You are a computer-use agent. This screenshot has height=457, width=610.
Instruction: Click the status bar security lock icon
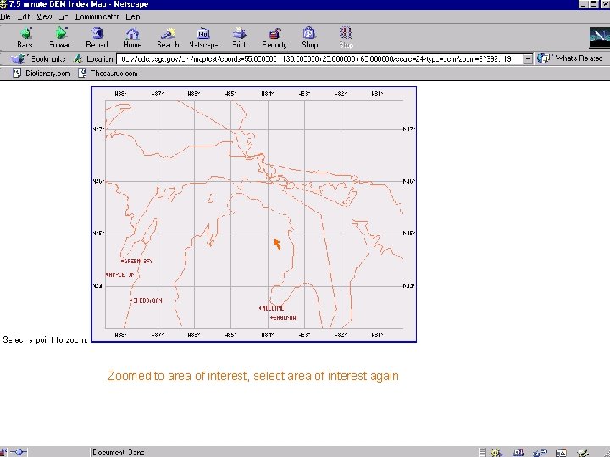pos(3,452)
